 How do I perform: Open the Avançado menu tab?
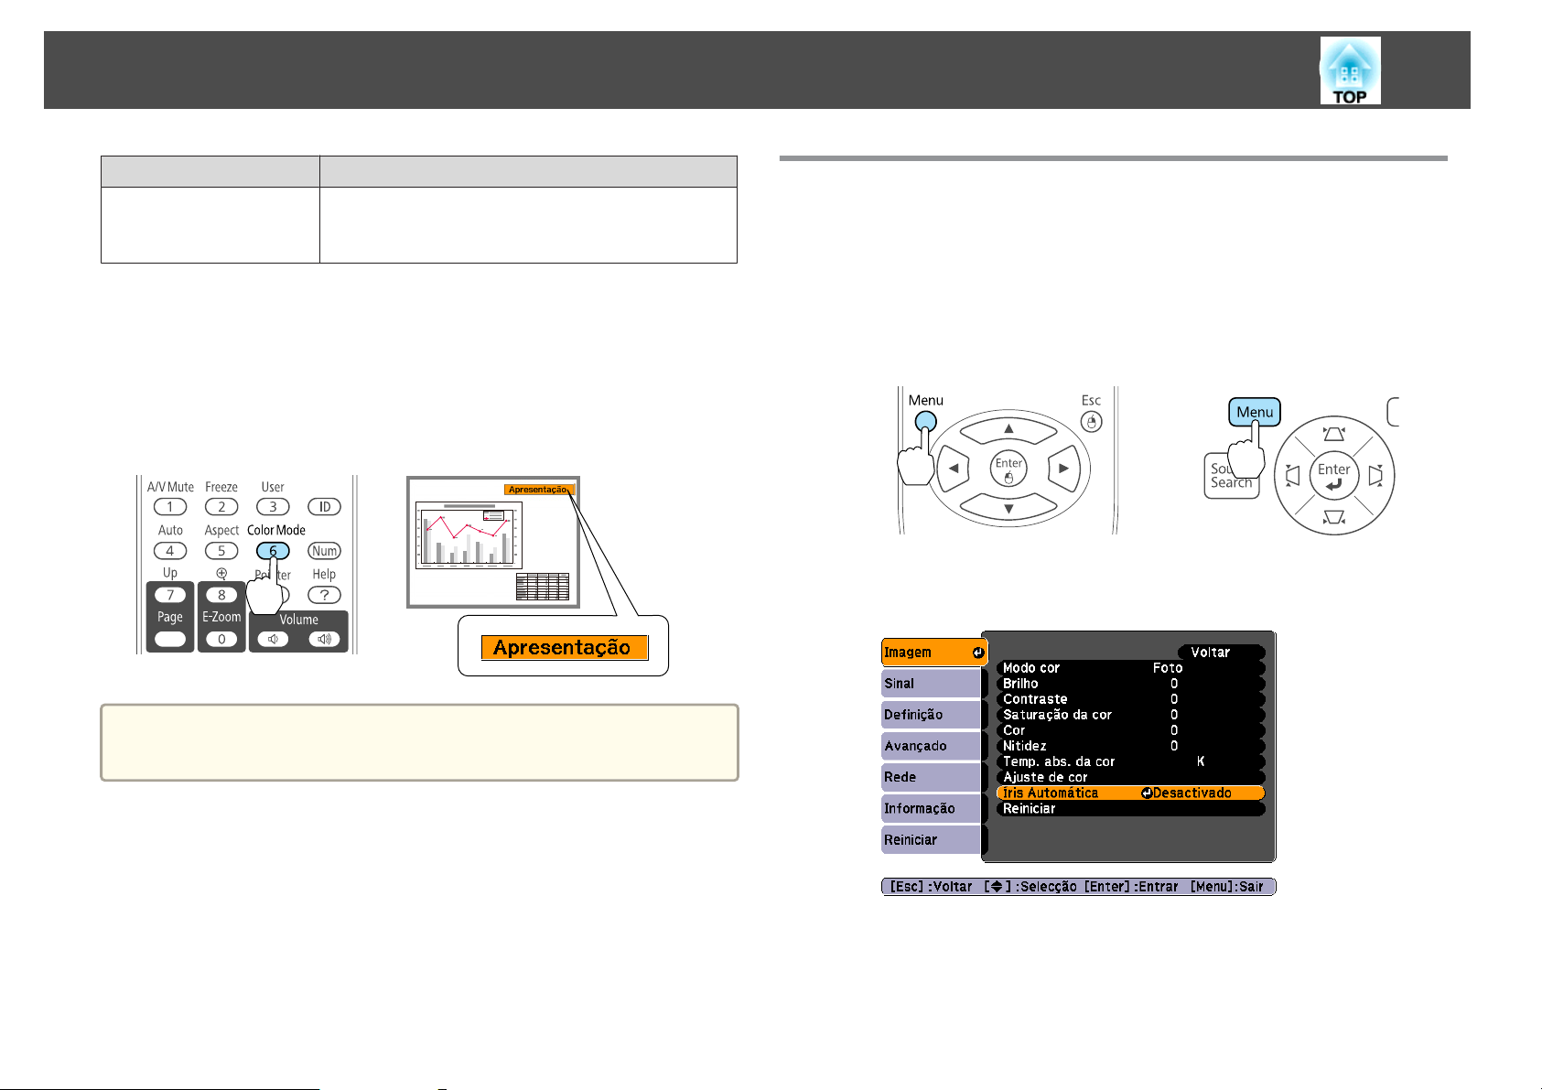931,746
